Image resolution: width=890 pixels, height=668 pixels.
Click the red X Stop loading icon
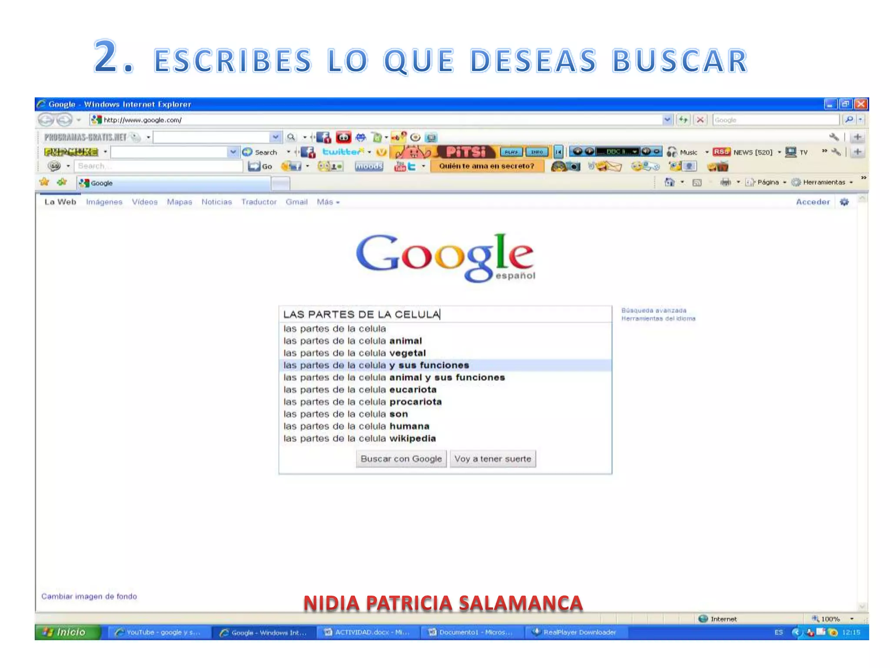point(700,120)
